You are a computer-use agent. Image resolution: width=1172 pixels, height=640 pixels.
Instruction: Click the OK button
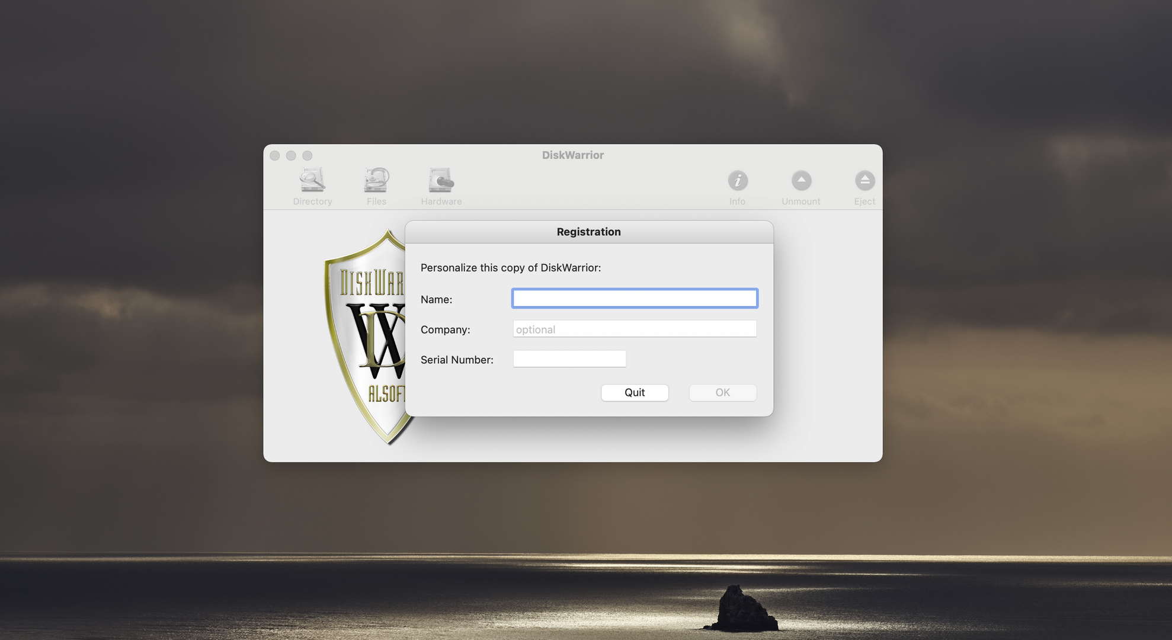pos(722,392)
